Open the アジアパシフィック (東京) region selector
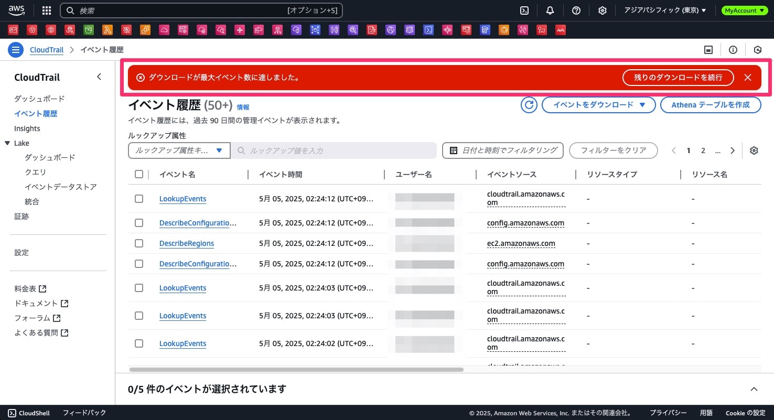This screenshot has height=420, width=774. 665,10
